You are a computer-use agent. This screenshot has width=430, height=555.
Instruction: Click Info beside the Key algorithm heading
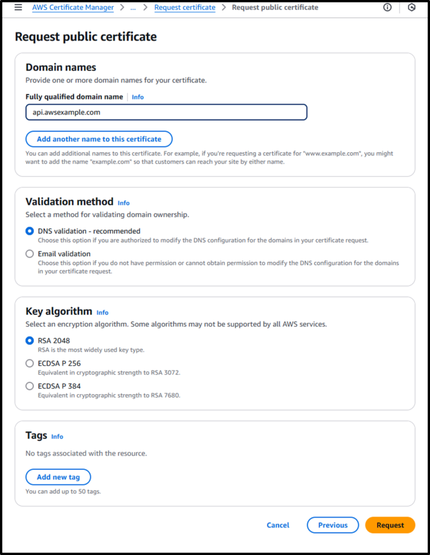click(102, 313)
